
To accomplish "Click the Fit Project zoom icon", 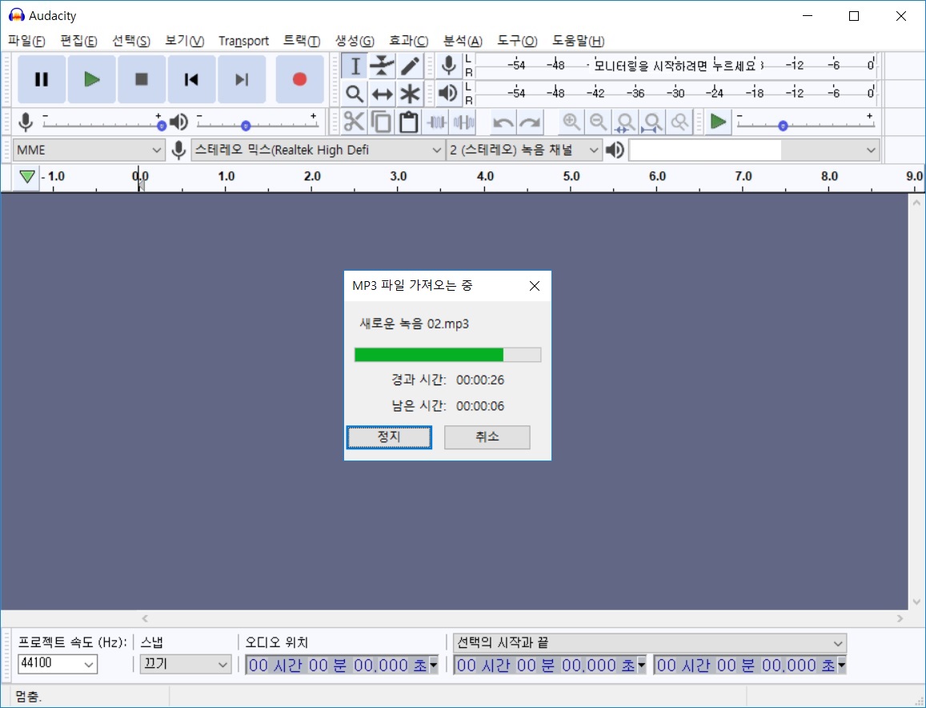I will coord(652,123).
